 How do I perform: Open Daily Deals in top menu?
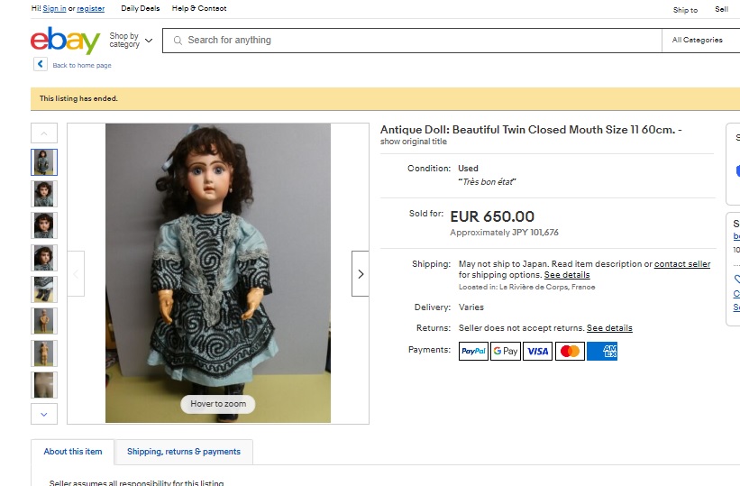click(141, 8)
